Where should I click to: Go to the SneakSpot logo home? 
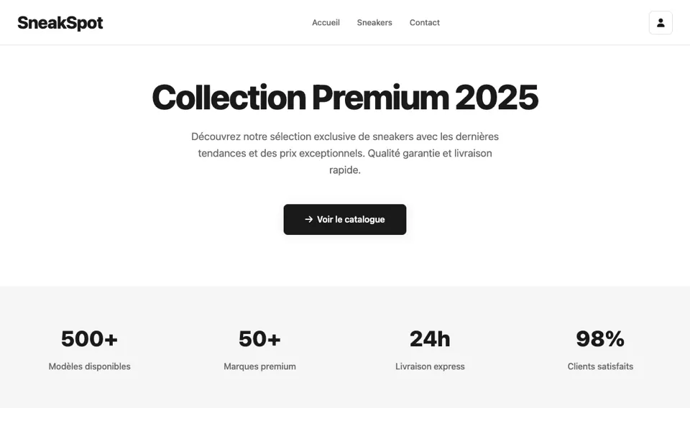click(x=60, y=22)
